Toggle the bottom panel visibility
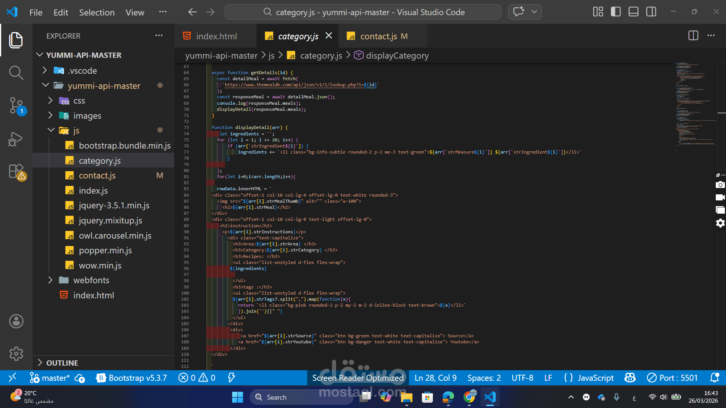The image size is (726, 408). pos(633,12)
